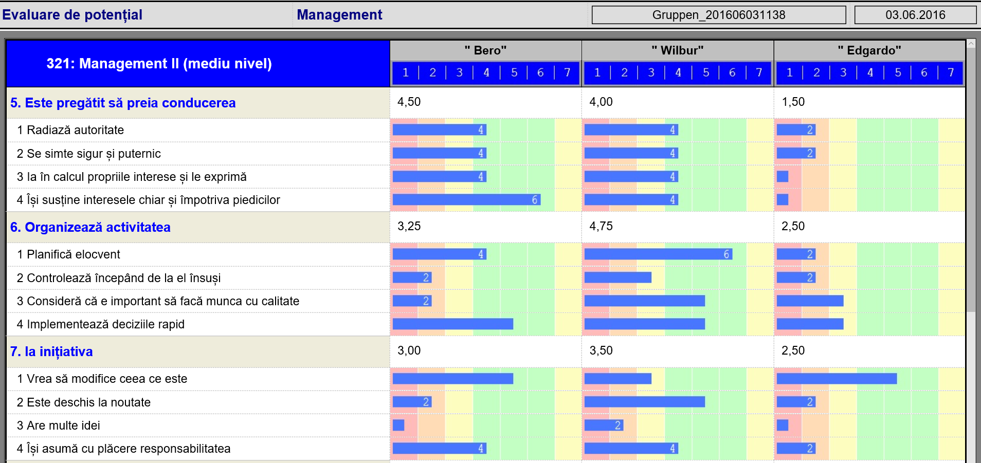Click the 03.06.2016 date field
The width and height of the screenshot is (981, 463).
coord(915,15)
